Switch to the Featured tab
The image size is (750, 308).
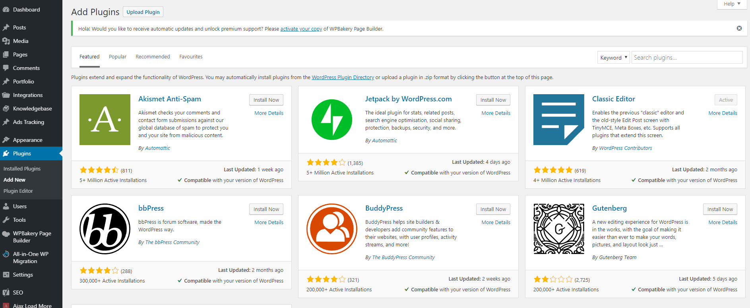89,57
